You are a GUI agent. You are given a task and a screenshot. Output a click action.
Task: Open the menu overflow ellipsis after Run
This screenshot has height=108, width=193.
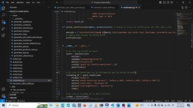point(44,2)
